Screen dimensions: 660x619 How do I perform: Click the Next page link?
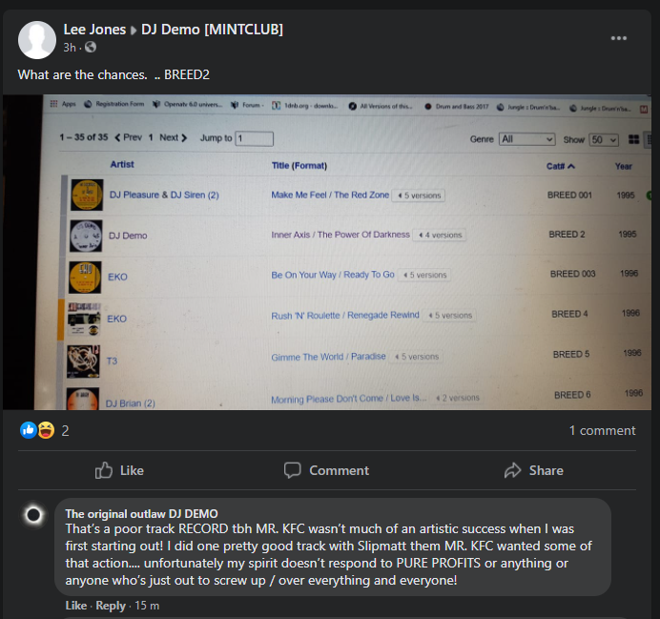click(173, 137)
